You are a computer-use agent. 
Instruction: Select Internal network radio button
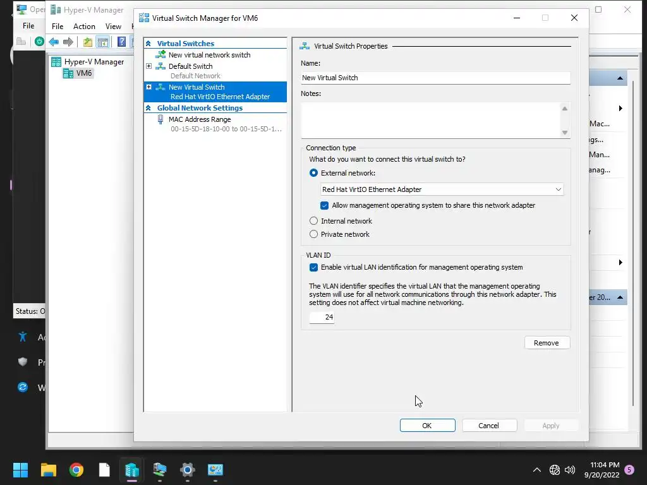(x=313, y=221)
